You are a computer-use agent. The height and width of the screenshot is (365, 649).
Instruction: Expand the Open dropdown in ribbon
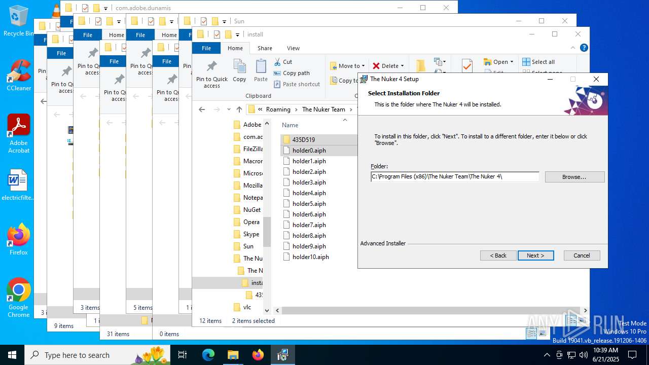pyautogui.click(x=512, y=62)
